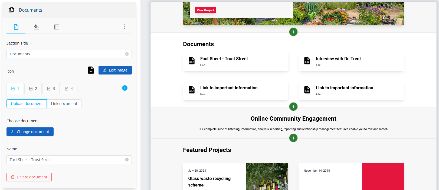439x190 pixels.
Task: Click the Documents panel header icon
Action: 11,10
